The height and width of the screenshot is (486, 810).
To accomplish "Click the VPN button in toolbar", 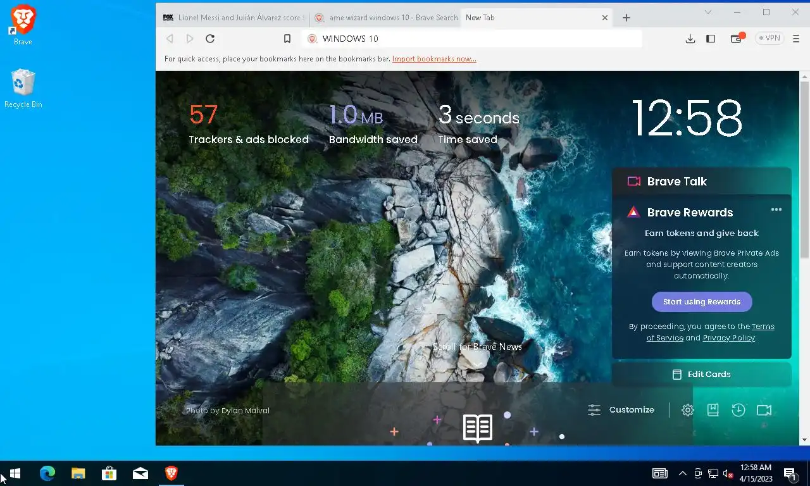I will click(x=769, y=39).
